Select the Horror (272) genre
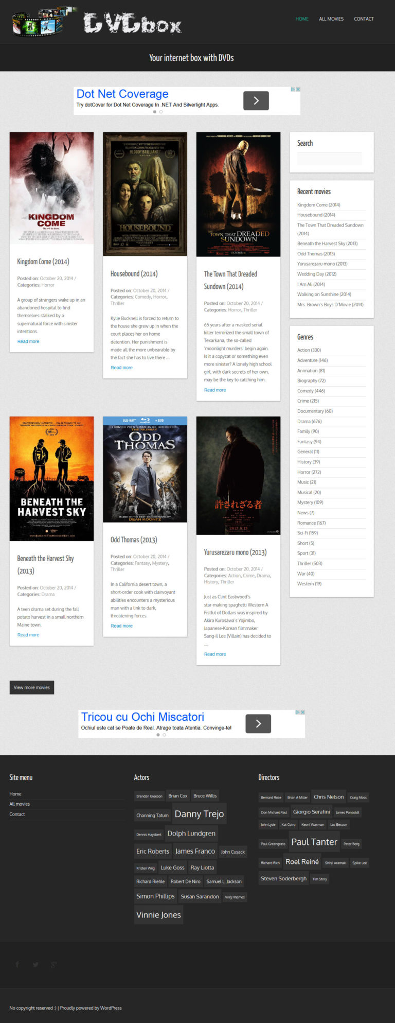 pyautogui.click(x=309, y=472)
